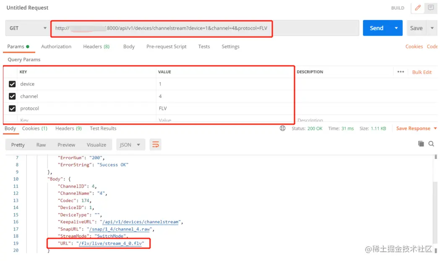The width and height of the screenshot is (440, 261).
Task: Open the response Cookies (1) tab
Action: (35, 128)
